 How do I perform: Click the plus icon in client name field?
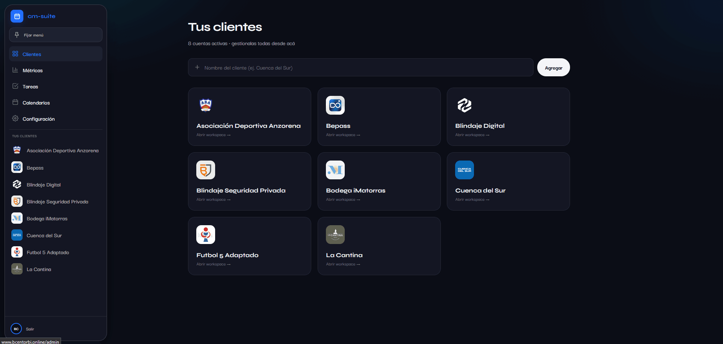[x=197, y=67]
